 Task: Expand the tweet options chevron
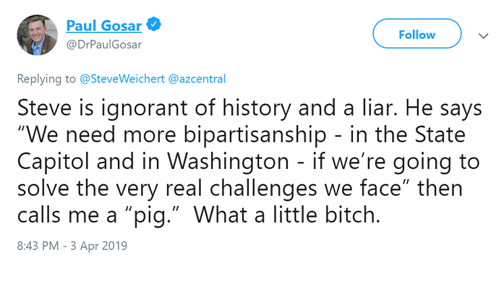click(484, 35)
